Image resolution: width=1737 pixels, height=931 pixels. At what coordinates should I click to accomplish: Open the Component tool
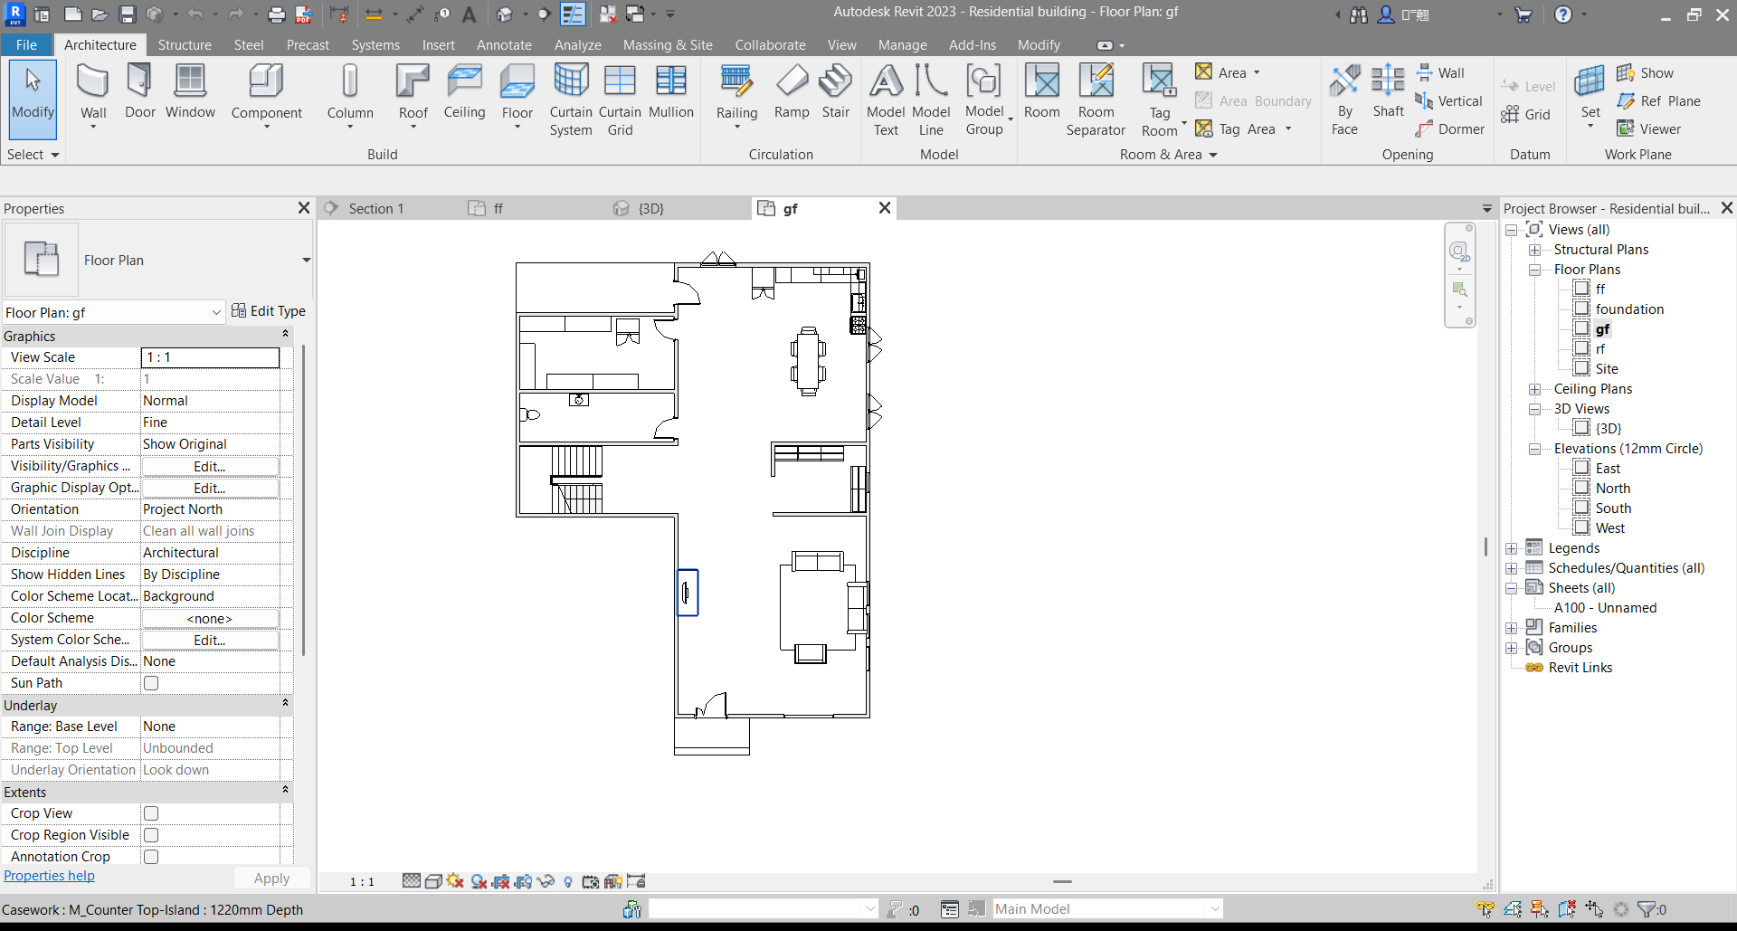pos(266,94)
